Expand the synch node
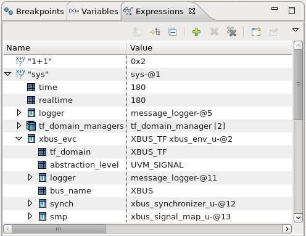 (x=30, y=203)
